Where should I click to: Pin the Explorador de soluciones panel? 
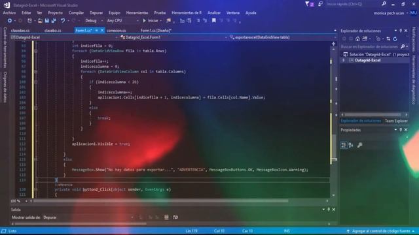click(x=401, y=31)
